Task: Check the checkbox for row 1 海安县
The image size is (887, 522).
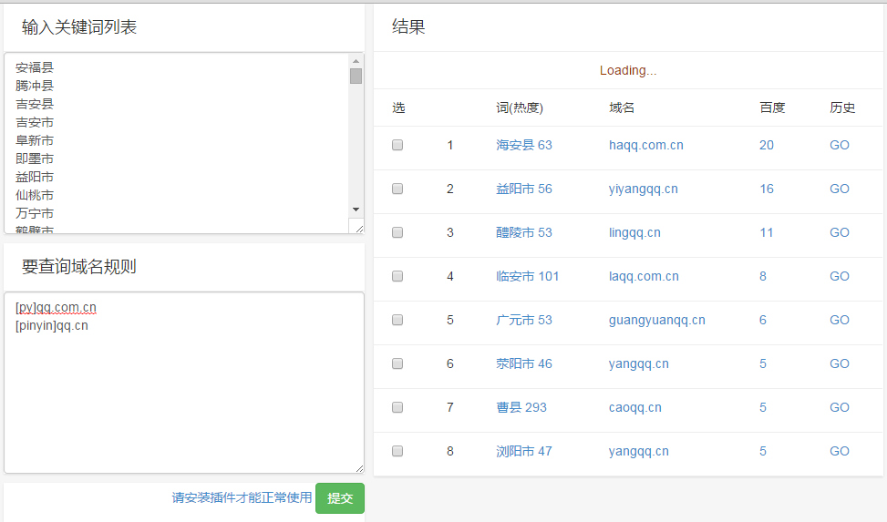Action: [397, 145]
